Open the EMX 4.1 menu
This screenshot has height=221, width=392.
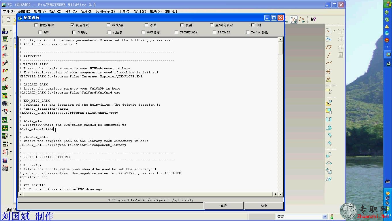click(x=171, y=12)
